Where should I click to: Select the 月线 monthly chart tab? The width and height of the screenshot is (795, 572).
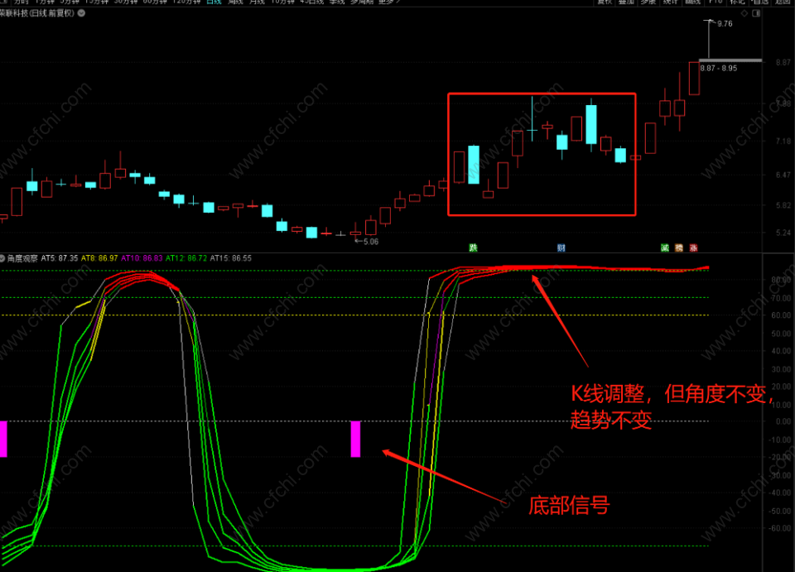(x=257, y=2)
